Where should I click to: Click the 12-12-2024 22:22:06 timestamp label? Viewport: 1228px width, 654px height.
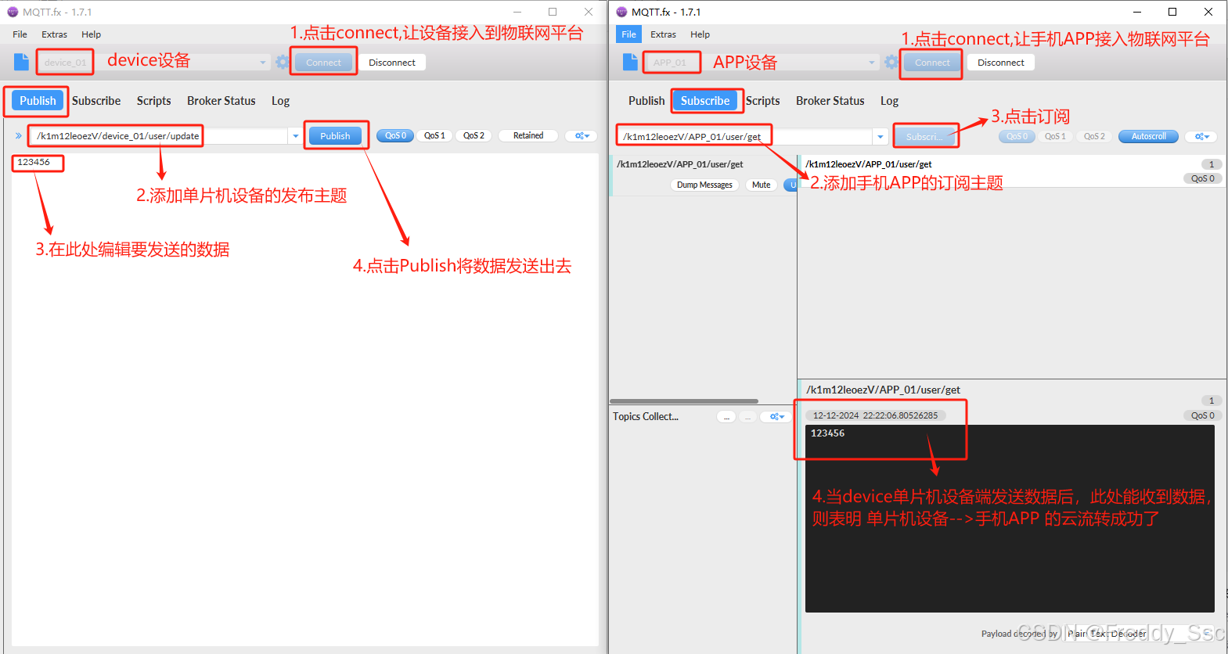pos(875,415)
